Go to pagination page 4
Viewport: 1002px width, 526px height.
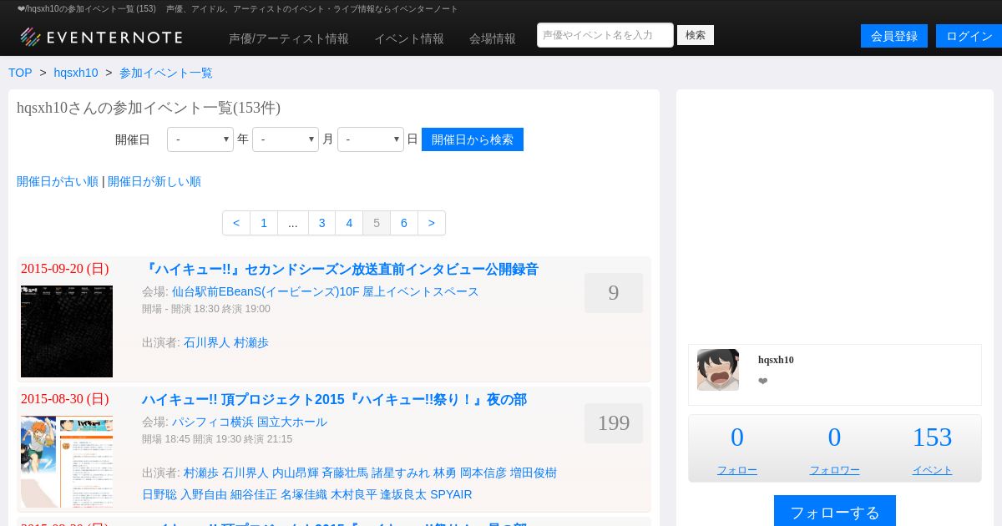tap(349, 223)
